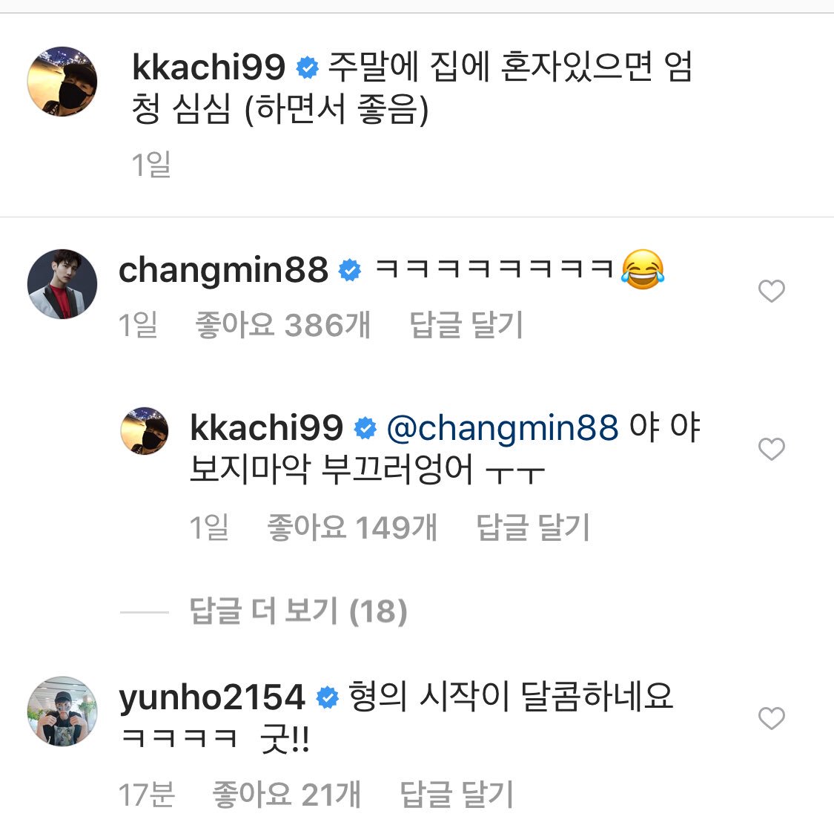Screen dimensions: 834x825
Task: Open yunho2154's profile avatar
Action: (x=62, y=711)
